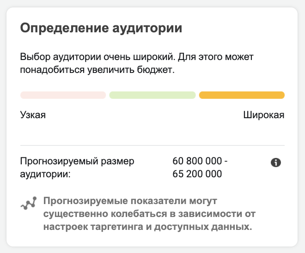Click the gray forecast disclaimer text
This screenshot has height=253, width=305.
coord(149,214)
